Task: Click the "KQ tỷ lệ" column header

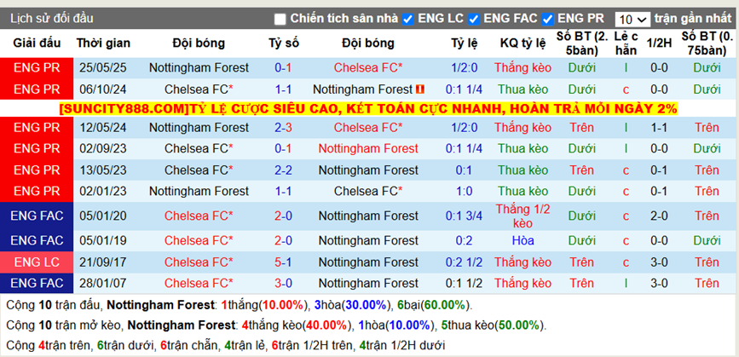Action: [522, 43]
